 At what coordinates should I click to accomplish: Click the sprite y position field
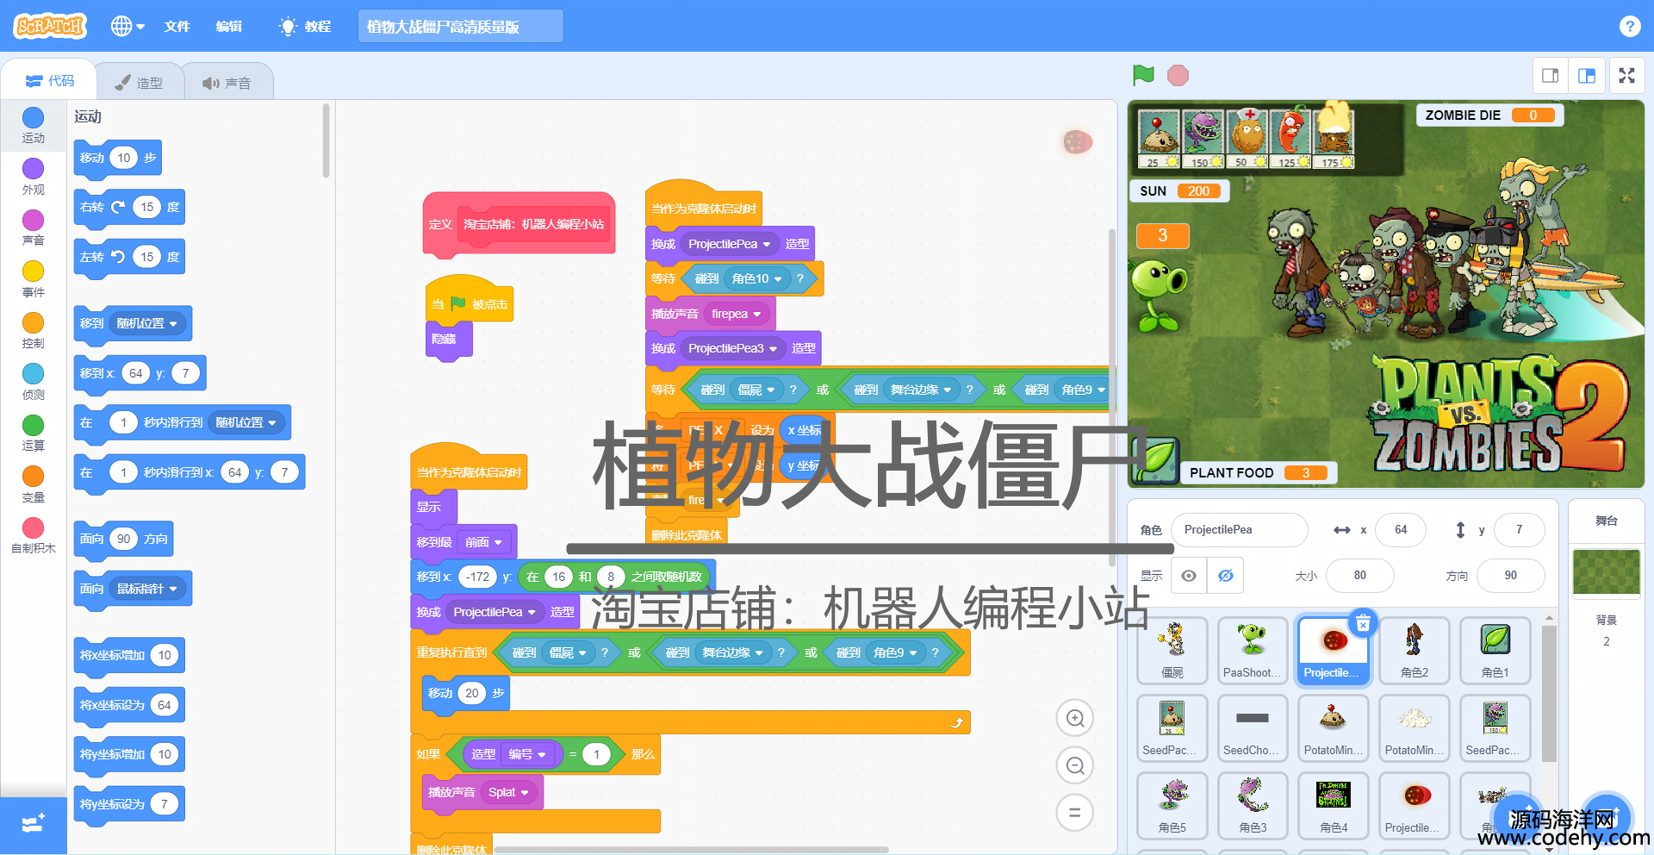pyautogui.click(x=1519, y=530)
